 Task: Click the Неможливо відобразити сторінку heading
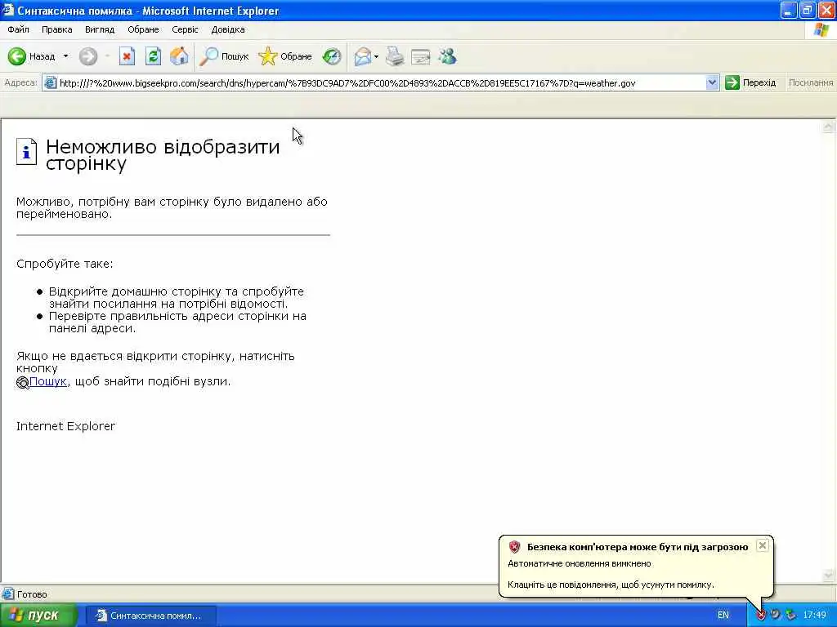click(163, 154)
